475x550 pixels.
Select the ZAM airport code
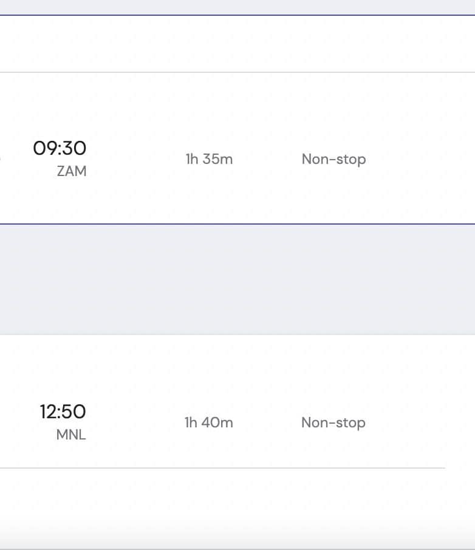pos(72,171)
